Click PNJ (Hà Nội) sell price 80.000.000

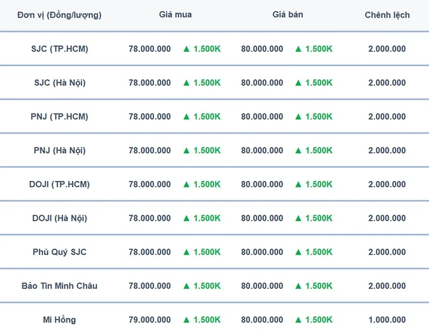click(262, 151)
